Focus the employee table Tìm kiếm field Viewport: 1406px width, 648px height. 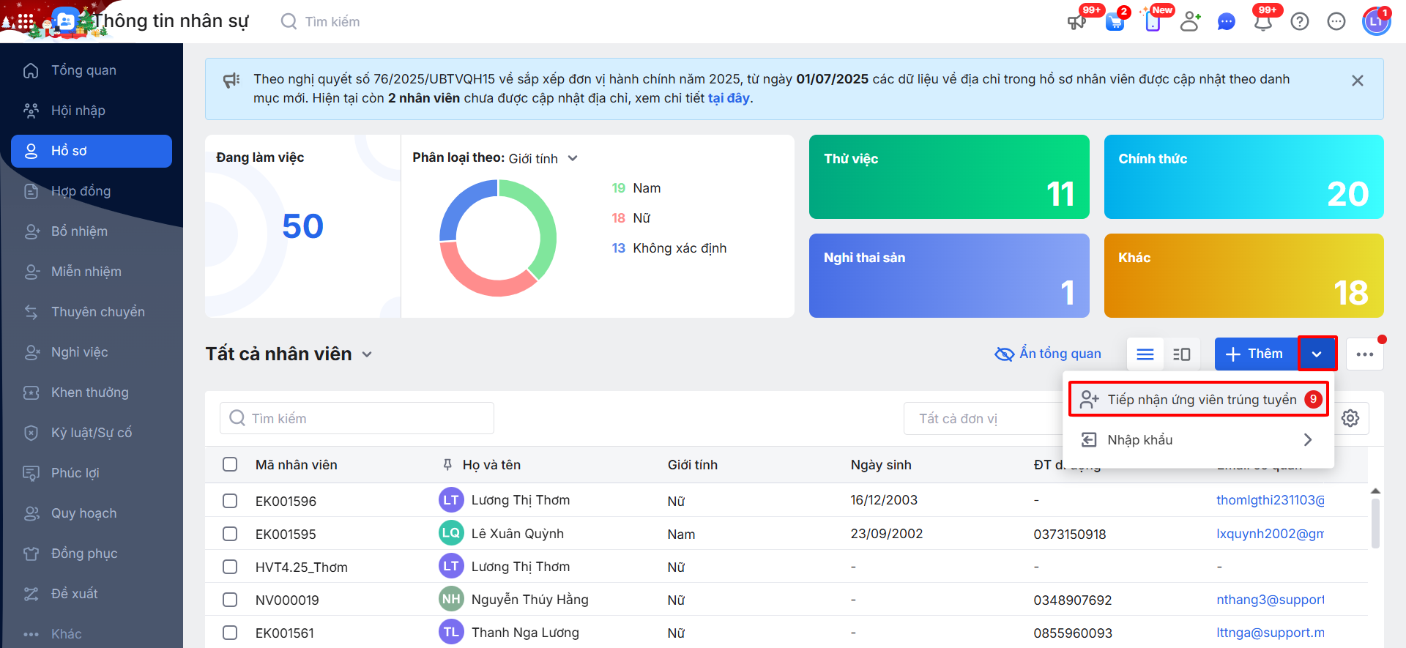tap(357, 418)
